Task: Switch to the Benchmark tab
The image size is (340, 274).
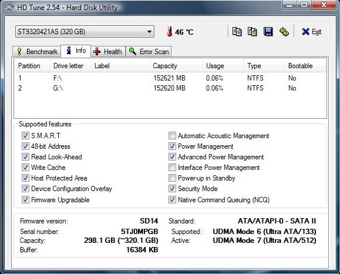Action: [x=36, y=52]
